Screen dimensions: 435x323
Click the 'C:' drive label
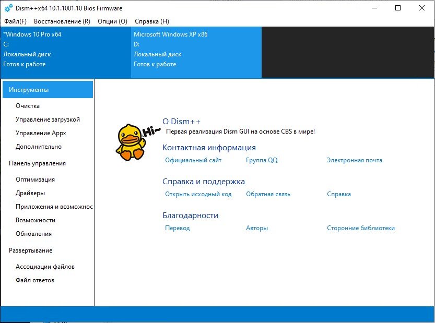(x=6, y=44)
